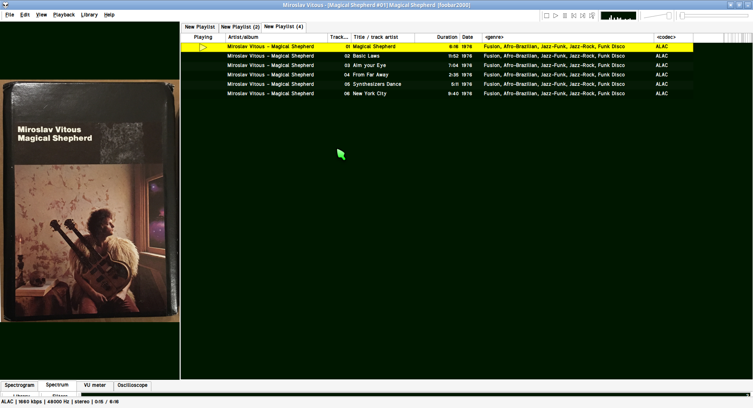Click the ALAC codec cell of Basic Laws
The height and width of the screenshot is (408, 753).
[x=662, y=56]
